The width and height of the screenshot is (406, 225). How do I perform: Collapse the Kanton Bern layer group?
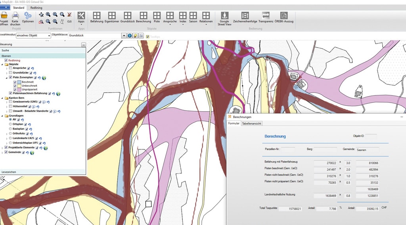pyautogui.click(x=3, y=97)
